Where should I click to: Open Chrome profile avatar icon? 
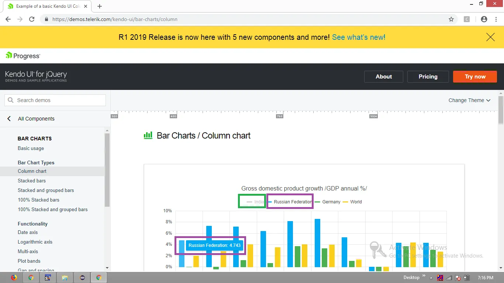click(484, 19)
